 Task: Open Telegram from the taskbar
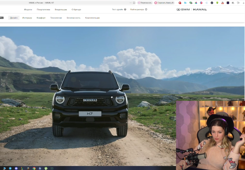(x=10, y=168)
